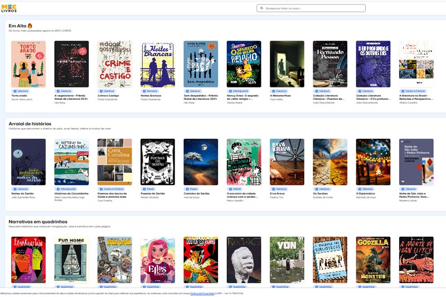
Task: Open Noite de São João Monteiro Lobato cover
Action: coord(416,162)
